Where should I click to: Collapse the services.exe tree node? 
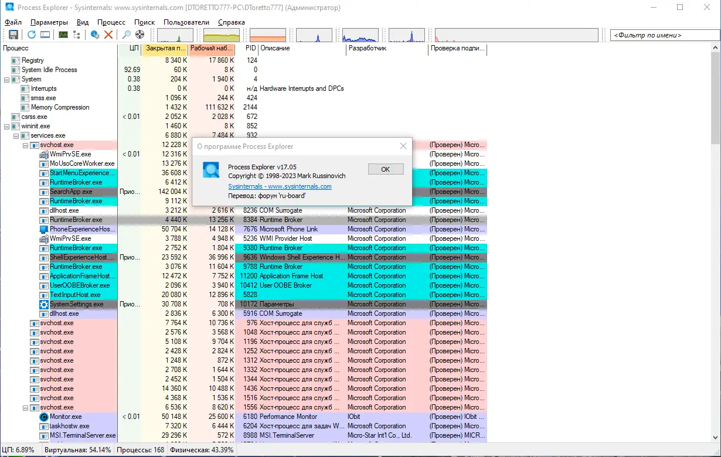16,135
